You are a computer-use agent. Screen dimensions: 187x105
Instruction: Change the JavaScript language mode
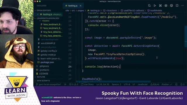tap(143, 84)
